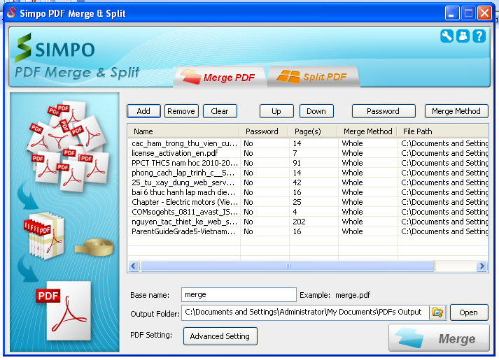Click the user registration icon
The image size is (499, 360).
tap(463, 36)
